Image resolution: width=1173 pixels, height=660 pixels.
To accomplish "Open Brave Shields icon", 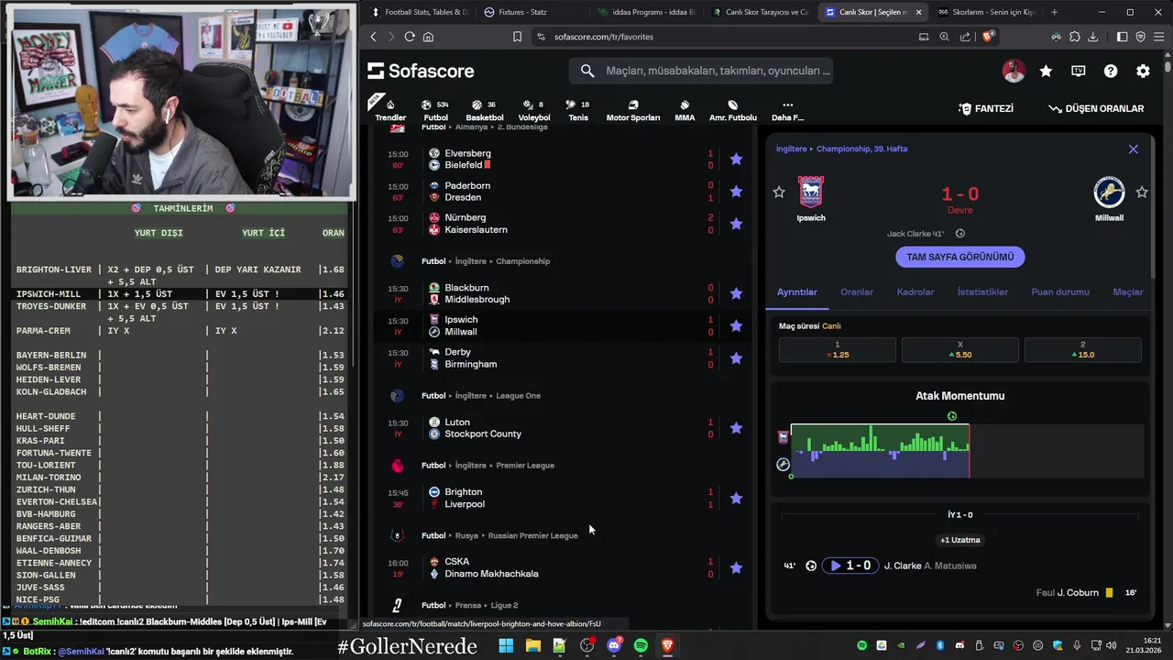I will 987,37.
